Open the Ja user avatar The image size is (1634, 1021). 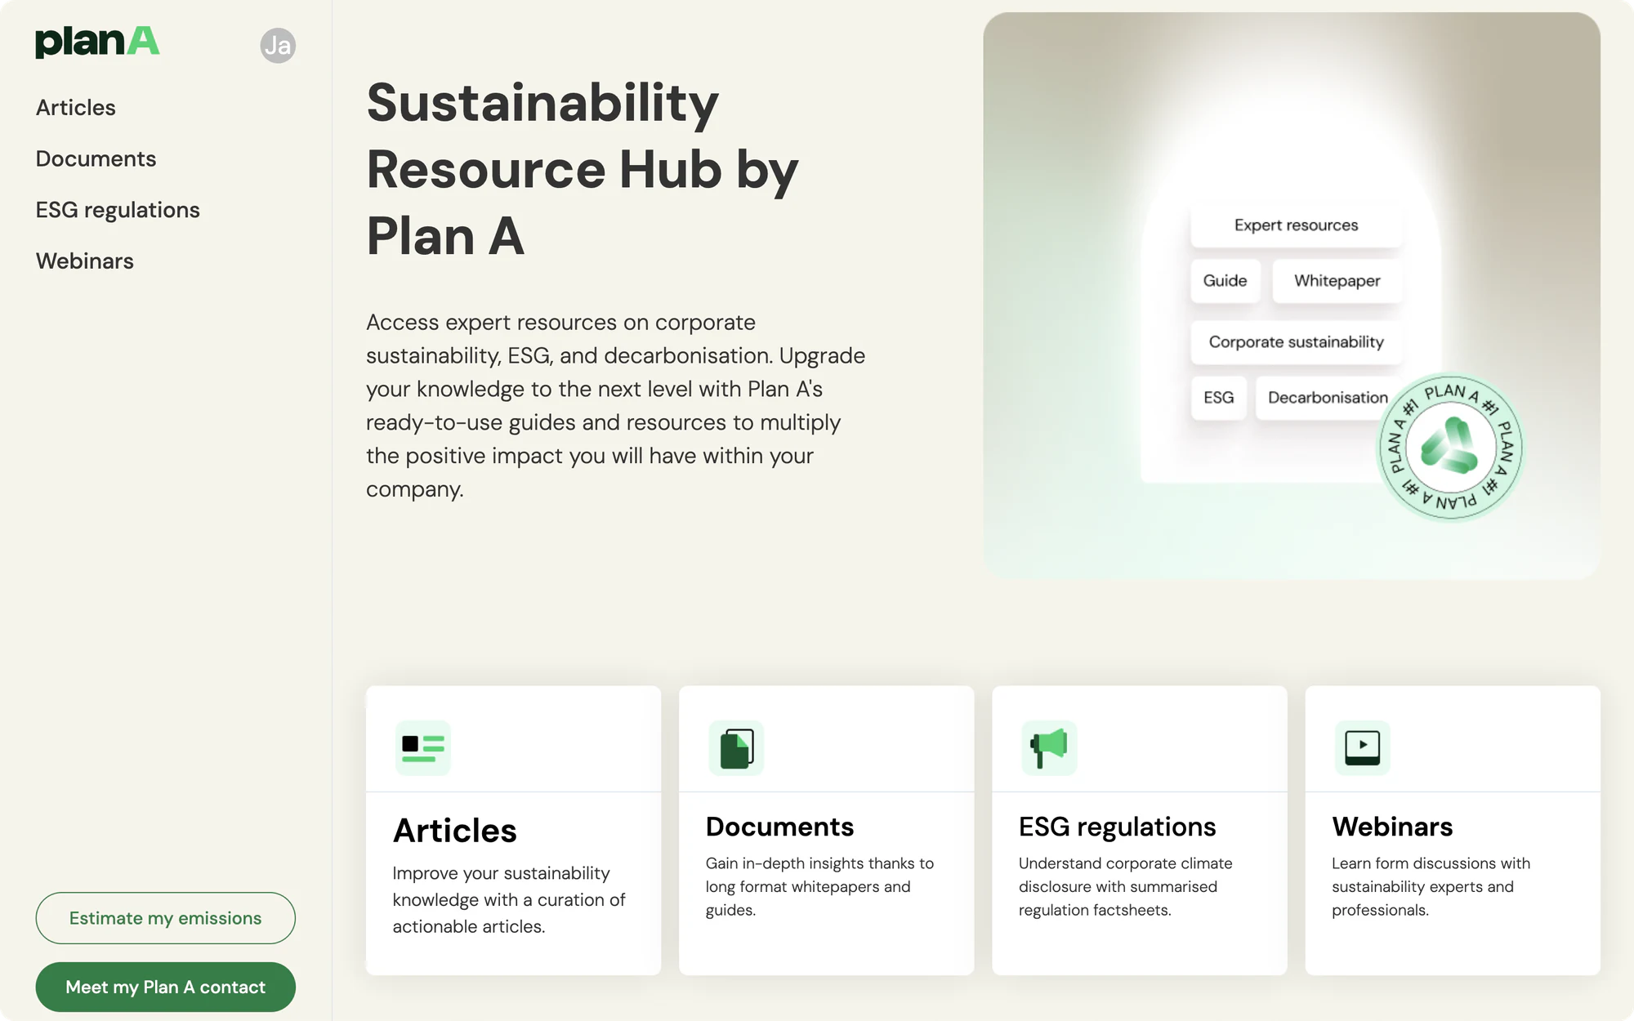tap(278, 45)
